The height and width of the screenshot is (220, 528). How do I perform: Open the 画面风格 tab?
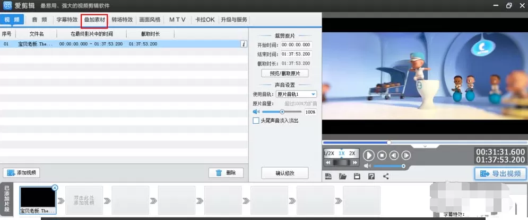click(150, 20)
